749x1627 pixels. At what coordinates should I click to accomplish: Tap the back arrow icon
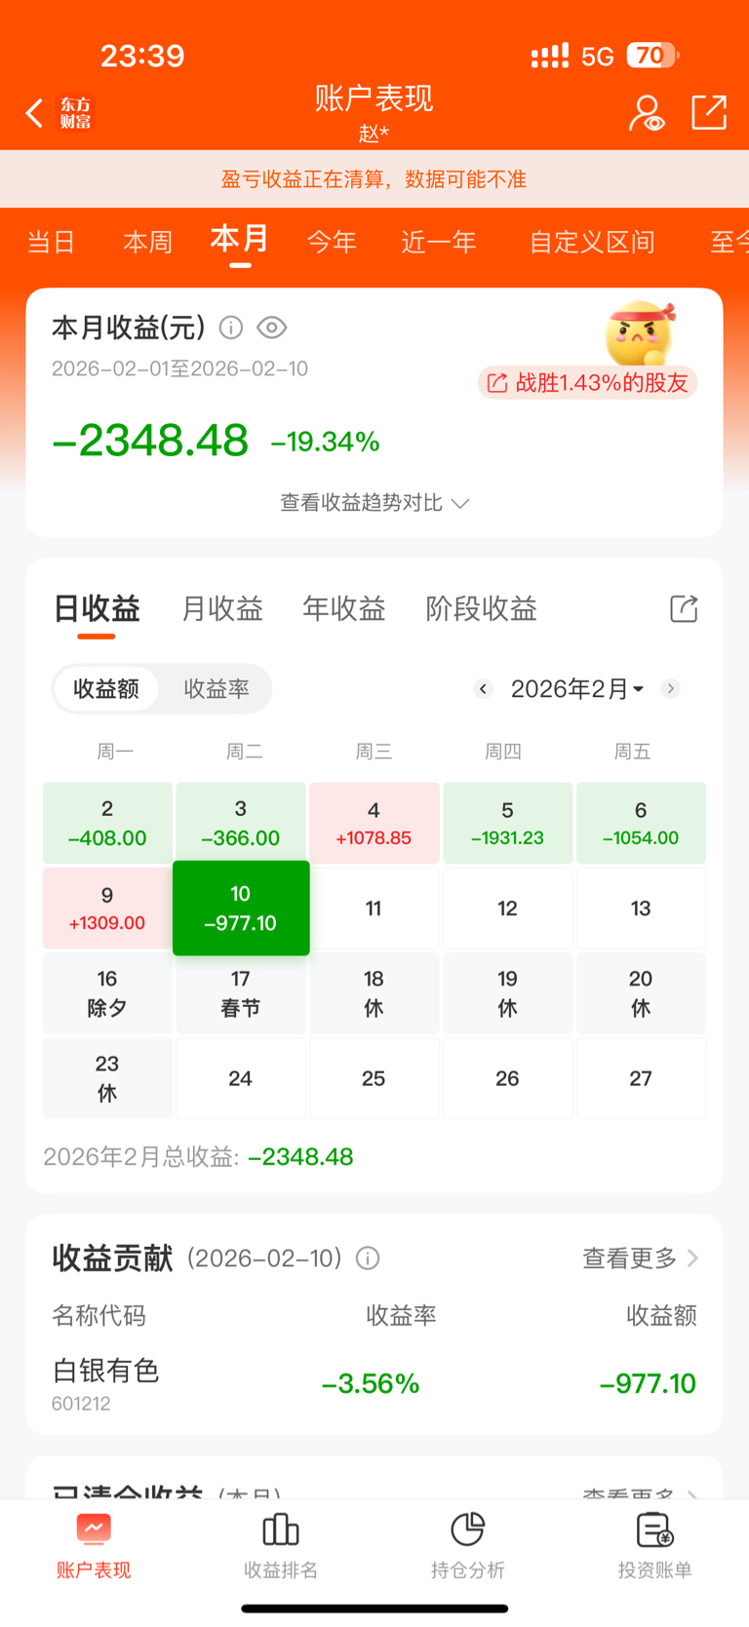pyautogui.click(x=35, y=113)
